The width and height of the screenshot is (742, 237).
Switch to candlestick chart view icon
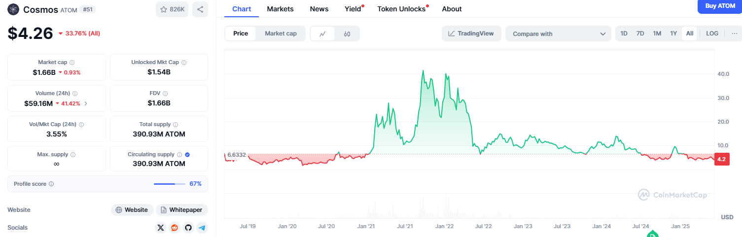[347, 34]
